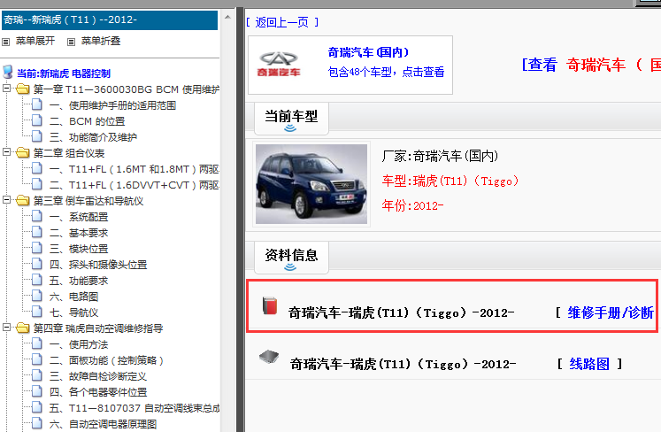Click the tree panel scrollbar up arrow
661x432 pixels.
(227, 18)
